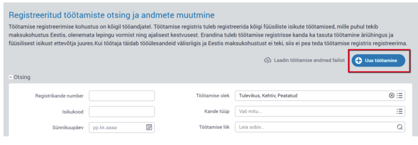Click the 'Otsing' section header text
Screen dimensions: 418x145
[21, 77]
